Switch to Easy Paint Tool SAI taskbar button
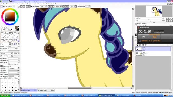 (20, 95)
